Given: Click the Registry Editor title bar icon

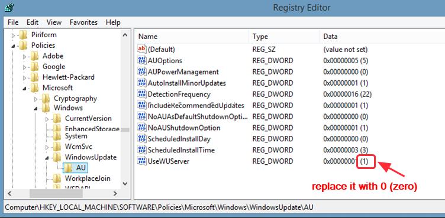Looking at the screenshot, I should click(x=8, y=7).
